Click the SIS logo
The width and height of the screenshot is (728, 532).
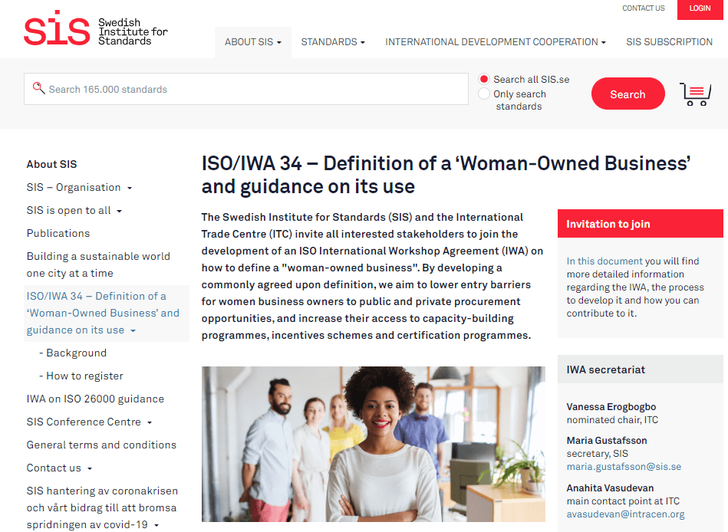[95, 29]
